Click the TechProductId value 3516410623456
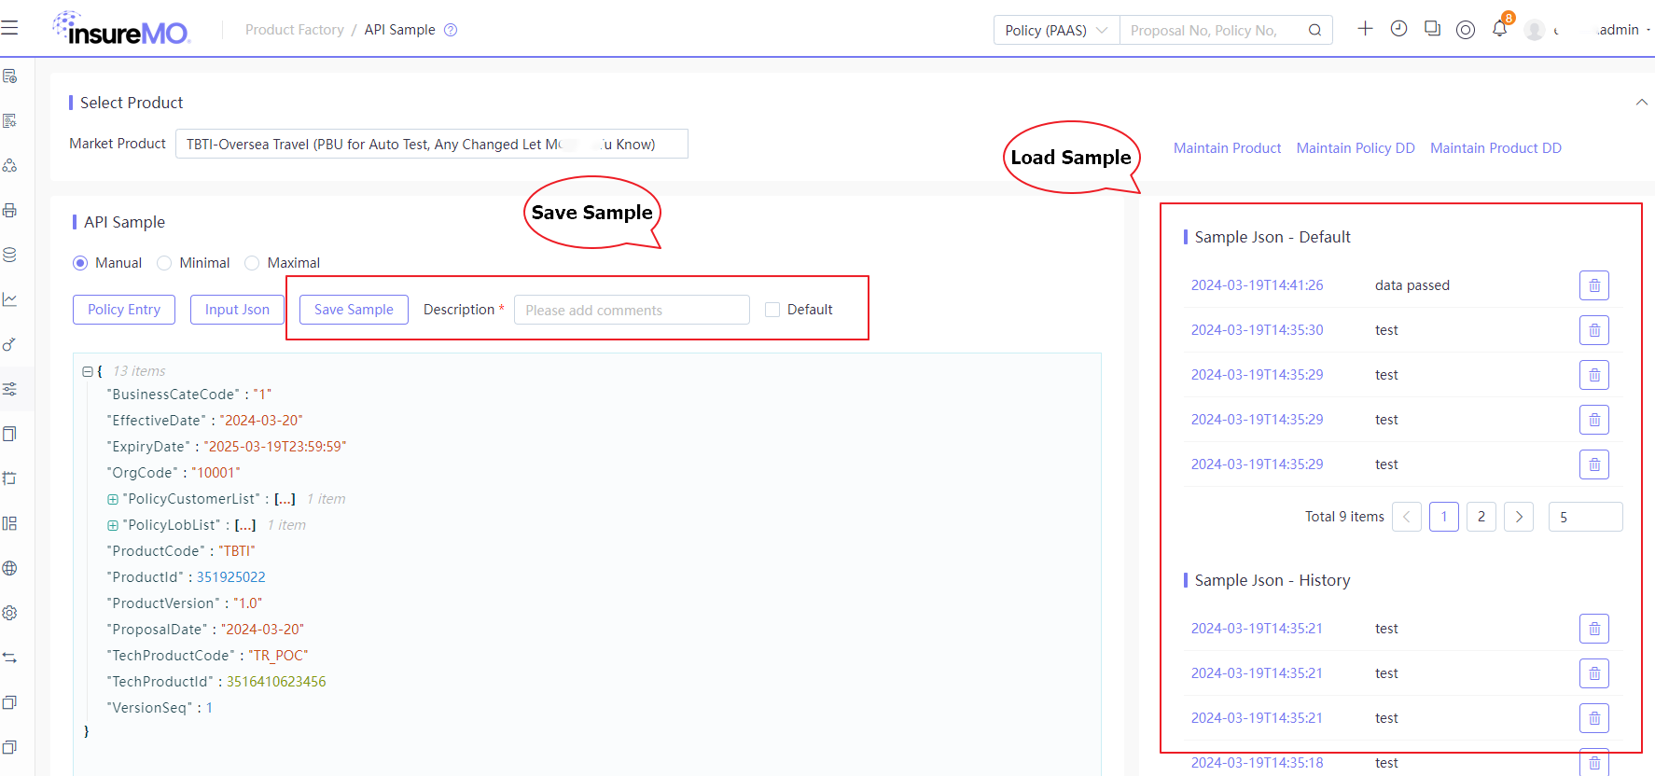The image size is (1655, 776). [276, 682]
